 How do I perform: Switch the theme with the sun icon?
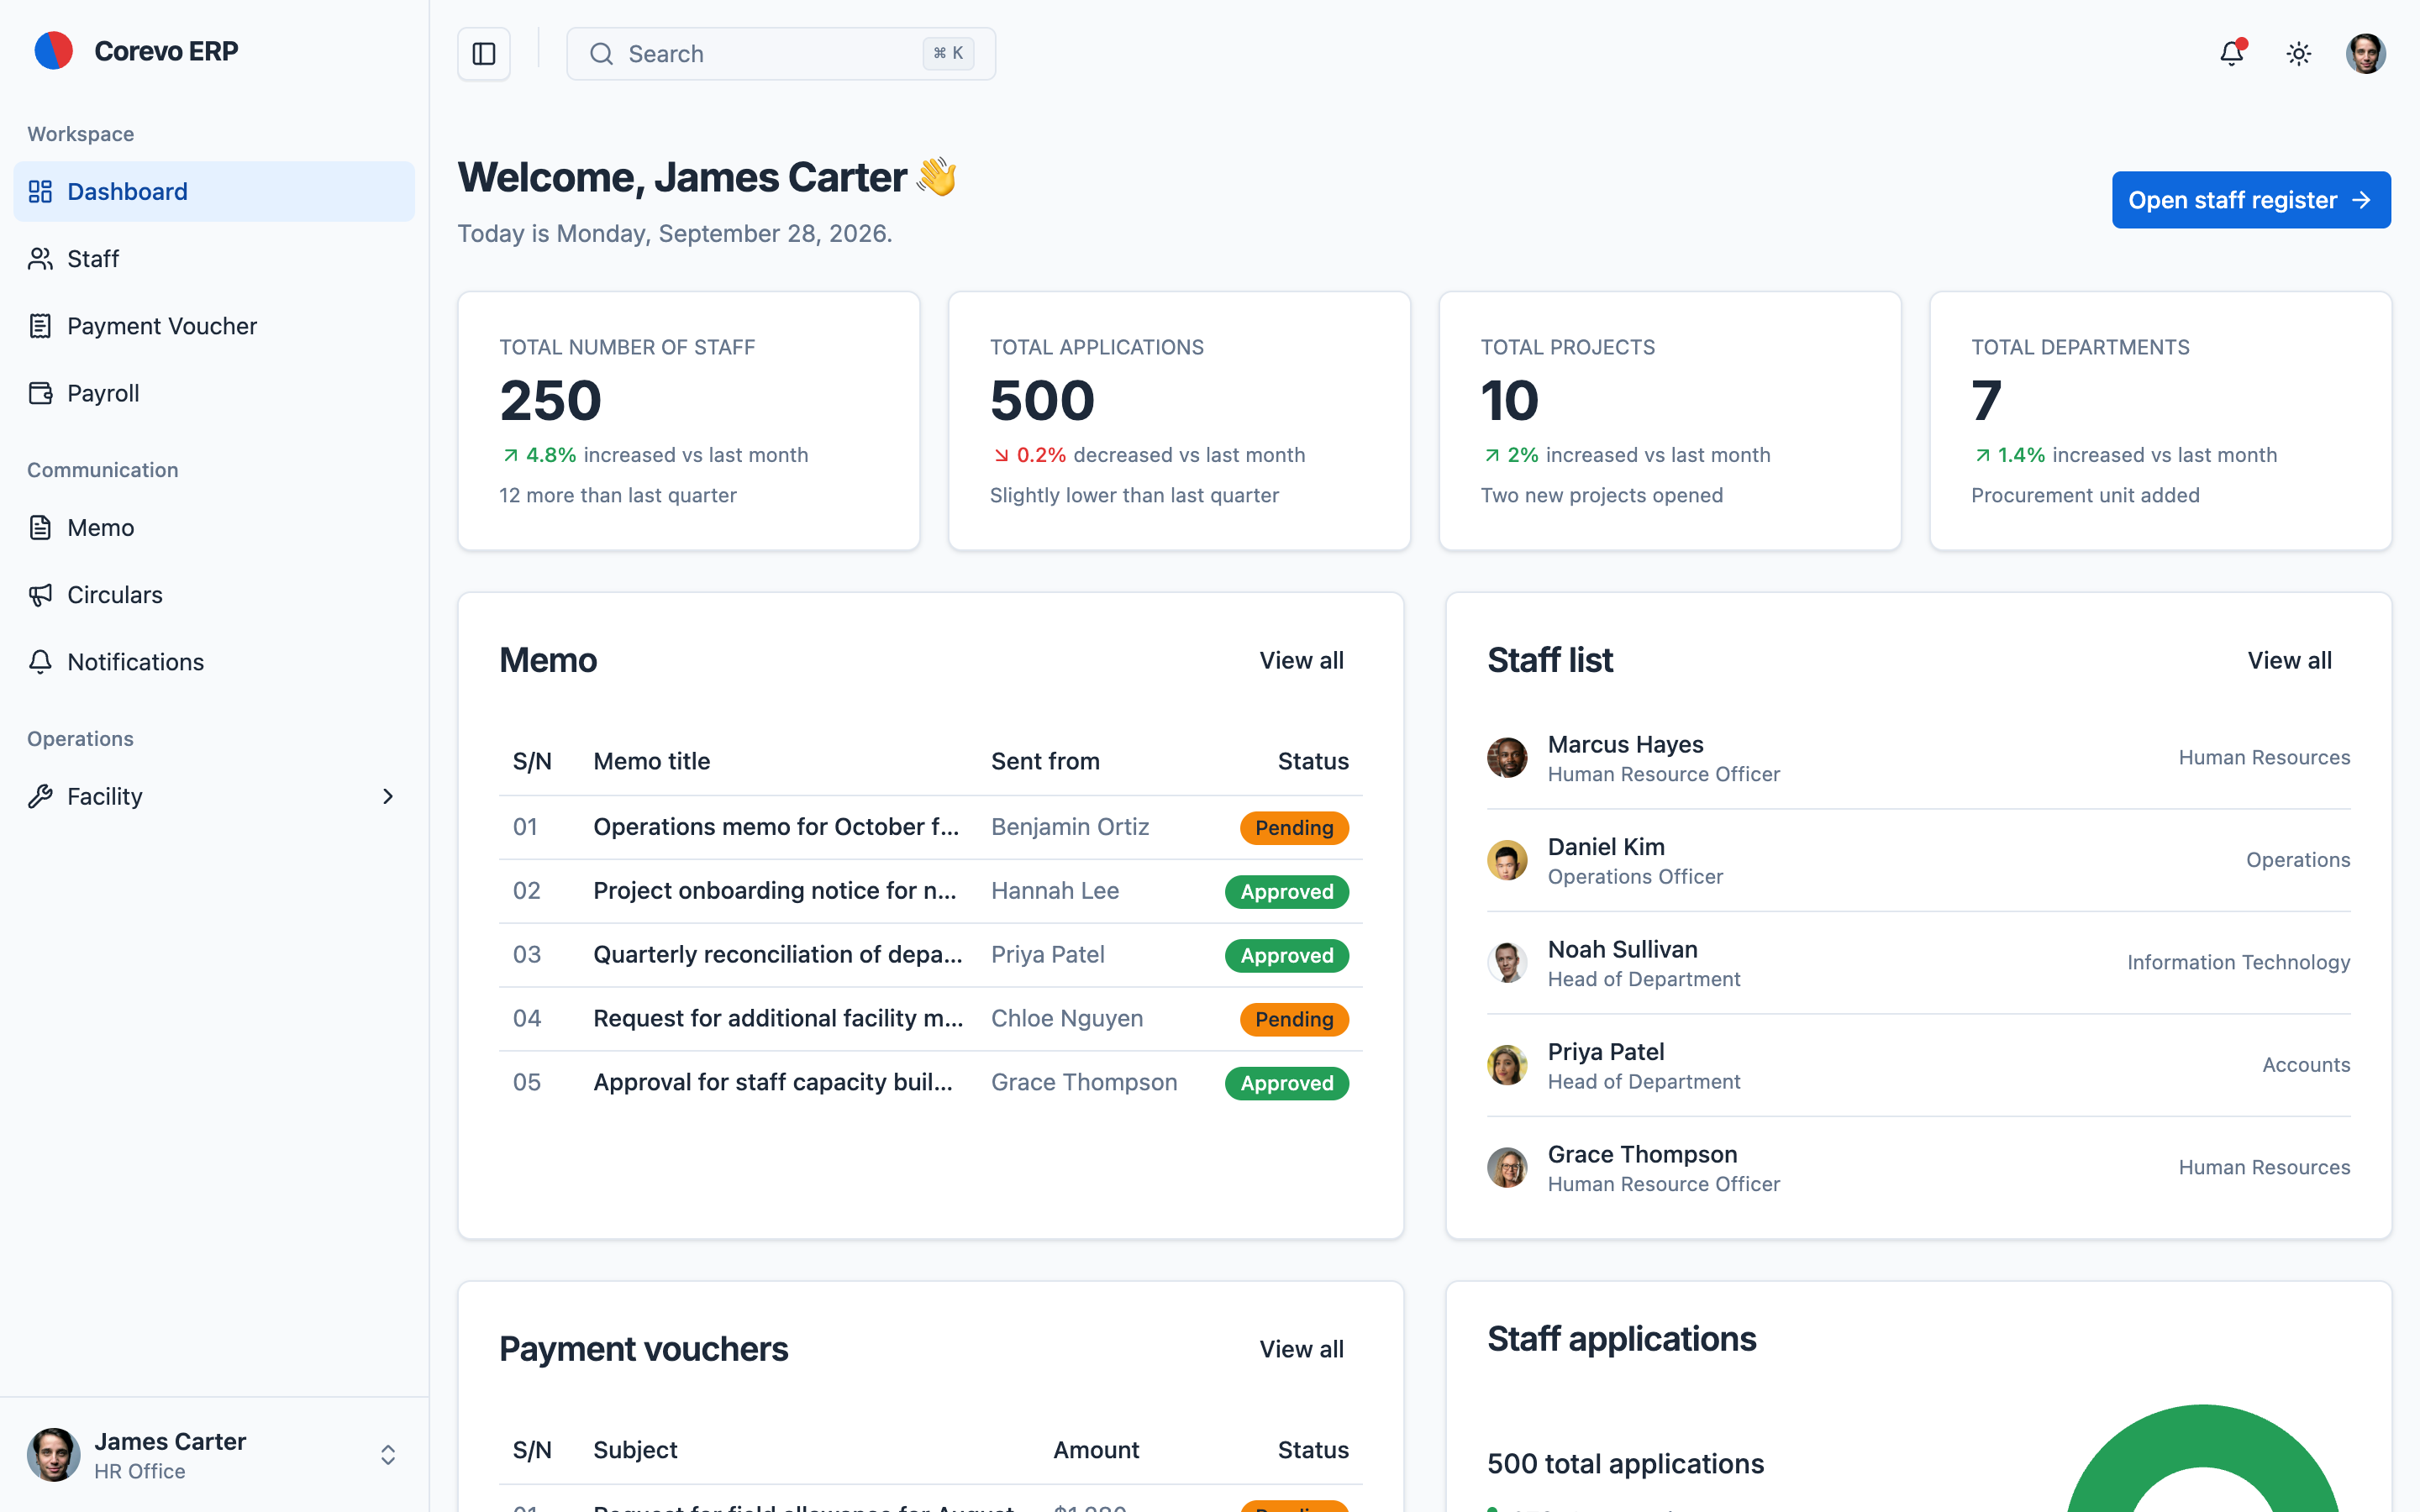coord(2299,54)
